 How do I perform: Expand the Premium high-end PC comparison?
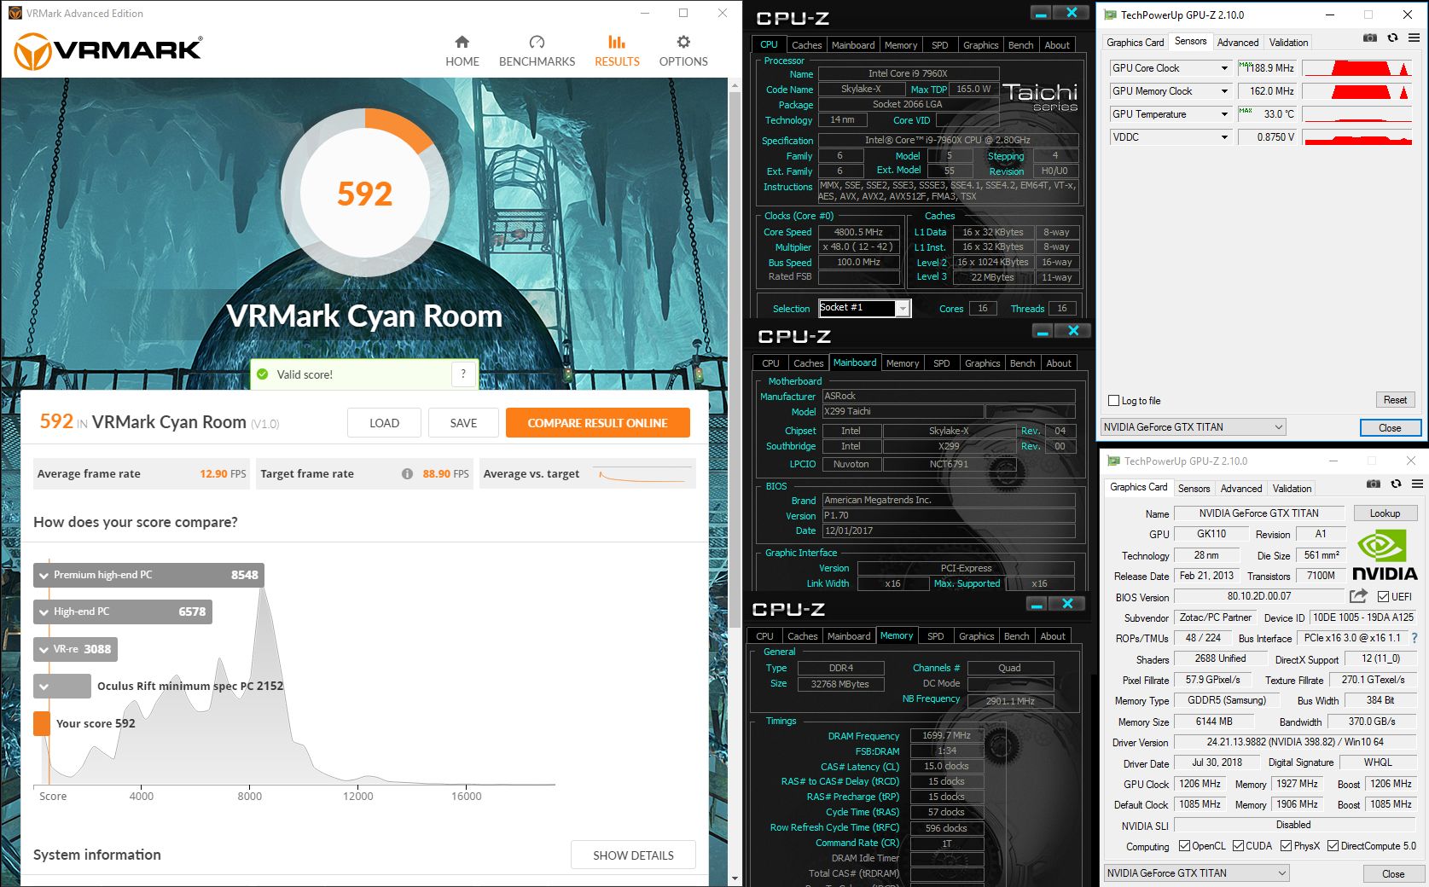(148, 575)
